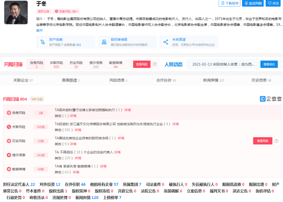283x202 pixels.
Task: Click the 于冬 profile photo
Action: point(16,12)
